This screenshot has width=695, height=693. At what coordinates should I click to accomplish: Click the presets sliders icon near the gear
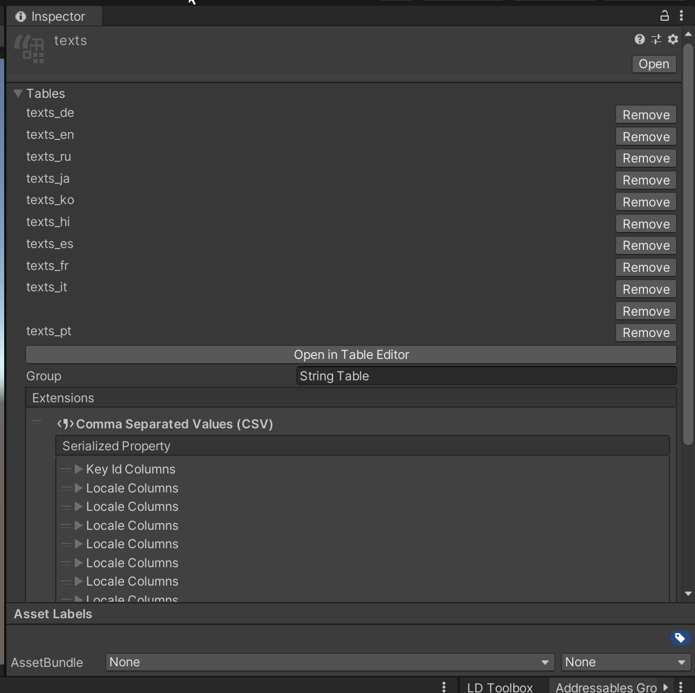(x=656, y=39)
